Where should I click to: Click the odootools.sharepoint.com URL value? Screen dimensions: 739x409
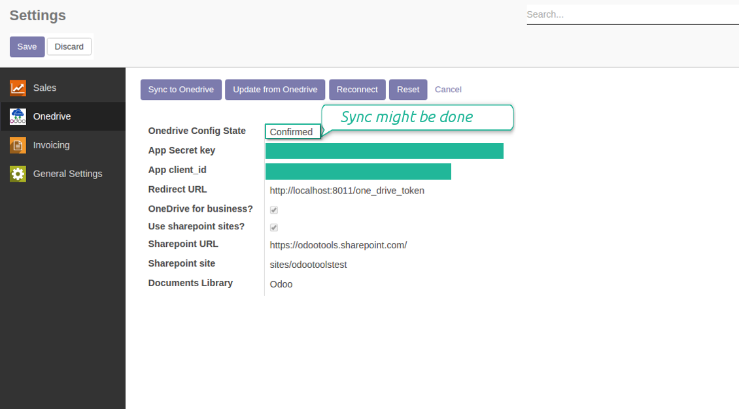(x=338, y=245)
